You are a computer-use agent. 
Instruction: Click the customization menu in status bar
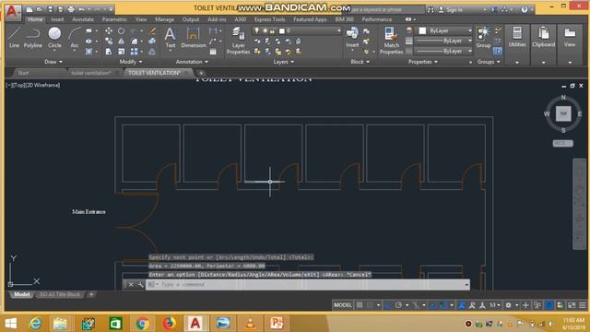[x=582, y=305]
